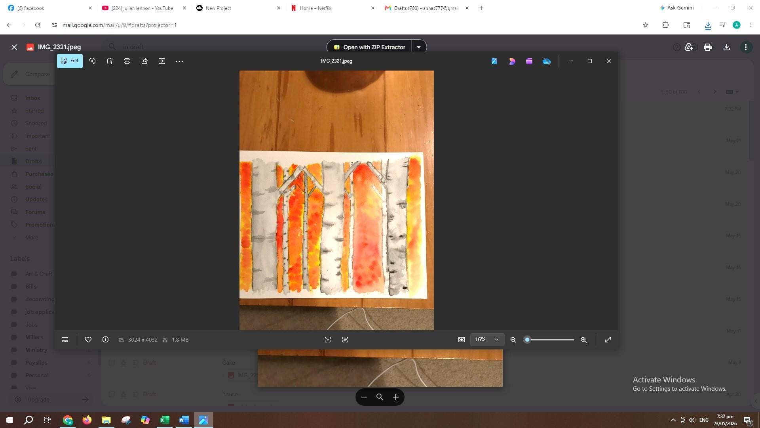Screen dimensions: 760x428
Task: Close the Gmail attachment preview
Action: [14, 47]
